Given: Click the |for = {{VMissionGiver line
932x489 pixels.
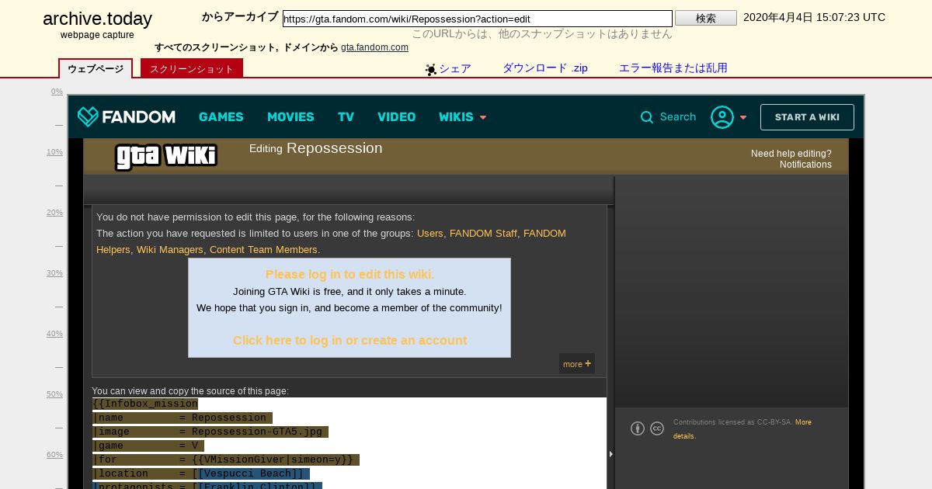Looking at the screenshot, I should 226,460.
